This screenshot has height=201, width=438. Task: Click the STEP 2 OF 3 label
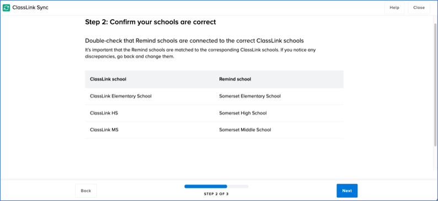(216, 194)
